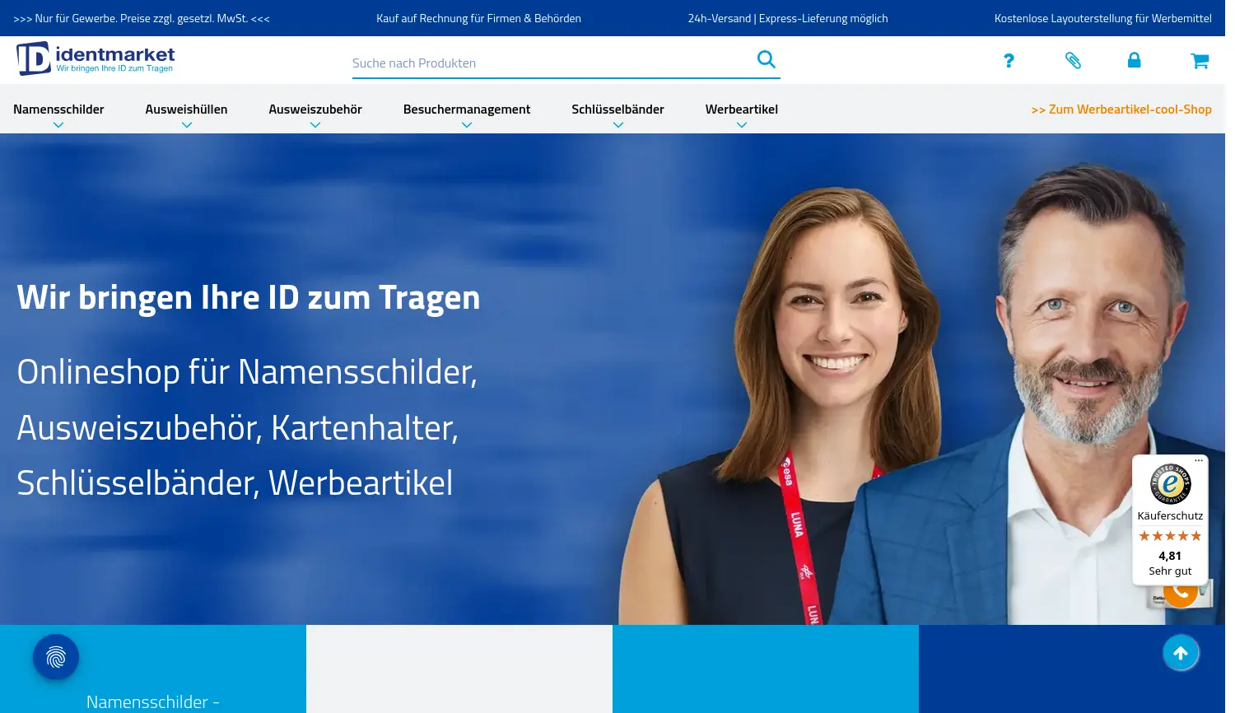Viewport: 1235px width, 713px height.
Task: Open the Besuchermanagement menu
Action: (x=466, y=109)
